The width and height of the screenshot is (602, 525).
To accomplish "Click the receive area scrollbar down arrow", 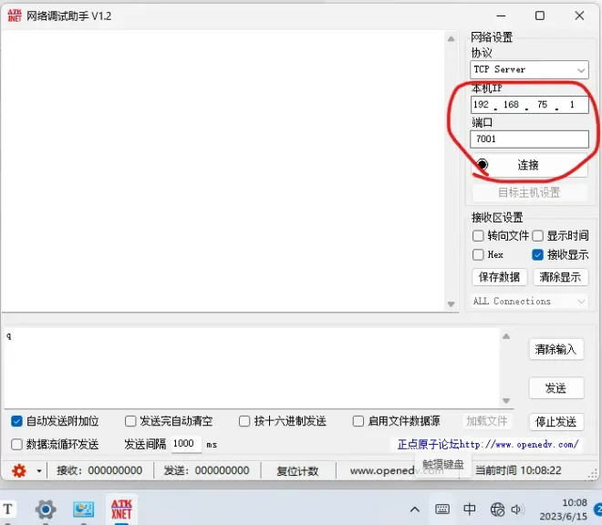I will click(x=451, y=304).
